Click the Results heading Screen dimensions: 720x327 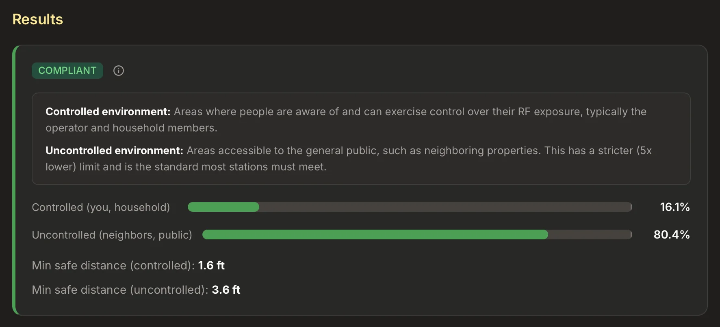(x=38, y=19)
